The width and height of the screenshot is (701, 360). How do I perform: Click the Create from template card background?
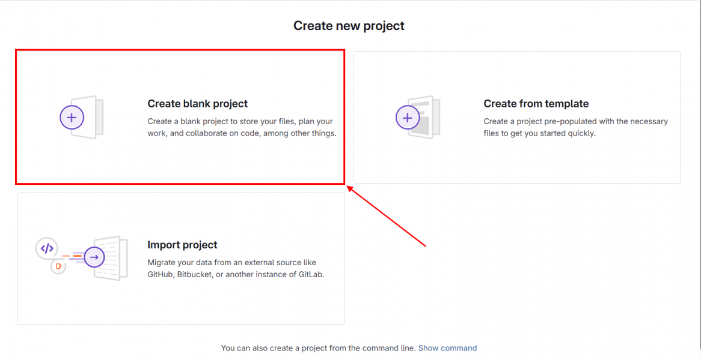pyautogui.click(x=517, y=161)
